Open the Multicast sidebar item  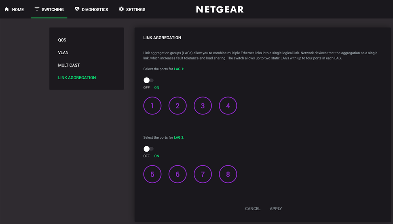69,65
